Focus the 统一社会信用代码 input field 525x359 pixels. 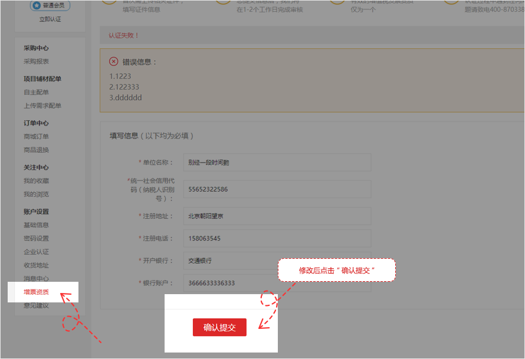pyautogui.click(x=277, y=189)
